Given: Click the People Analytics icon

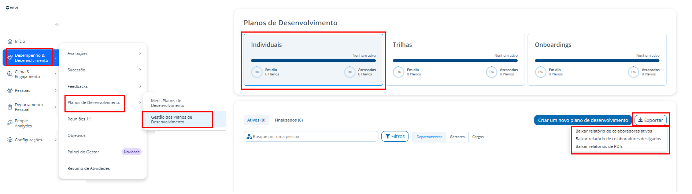Looking at the screenshot, I should point(10,123).
